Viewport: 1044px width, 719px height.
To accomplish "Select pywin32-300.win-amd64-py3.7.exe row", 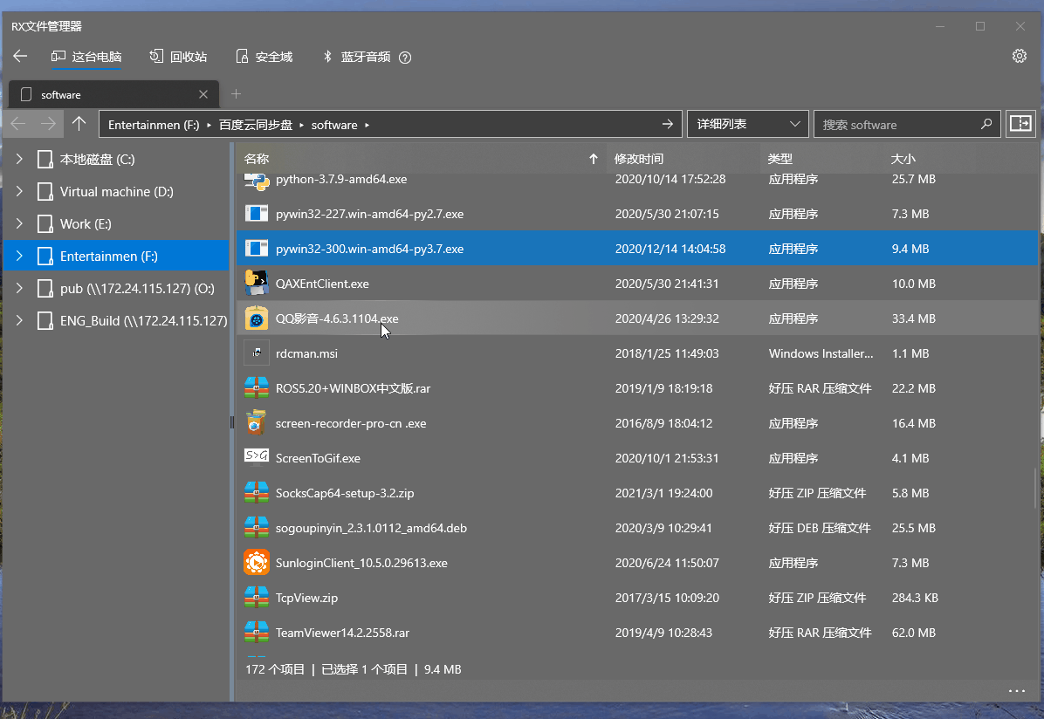I will 637,249.
